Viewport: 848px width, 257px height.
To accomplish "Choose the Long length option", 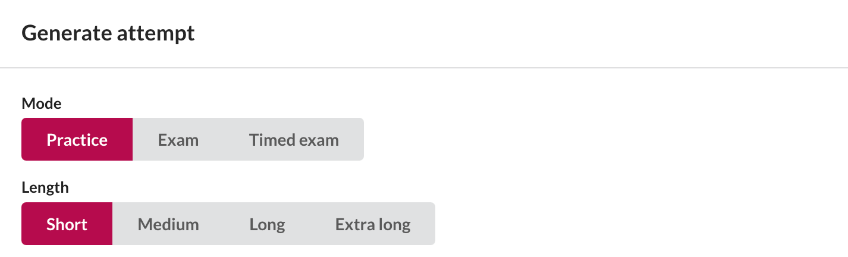I will click(x=267, y=224).
